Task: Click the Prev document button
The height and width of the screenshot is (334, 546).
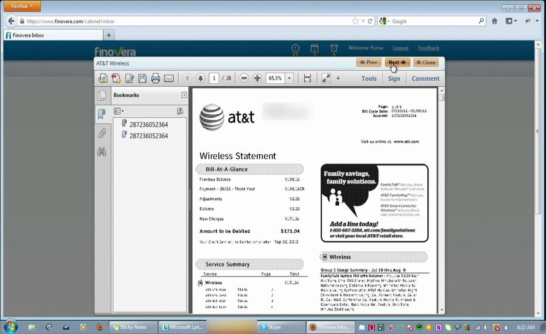Action: [x=369, y=63]
